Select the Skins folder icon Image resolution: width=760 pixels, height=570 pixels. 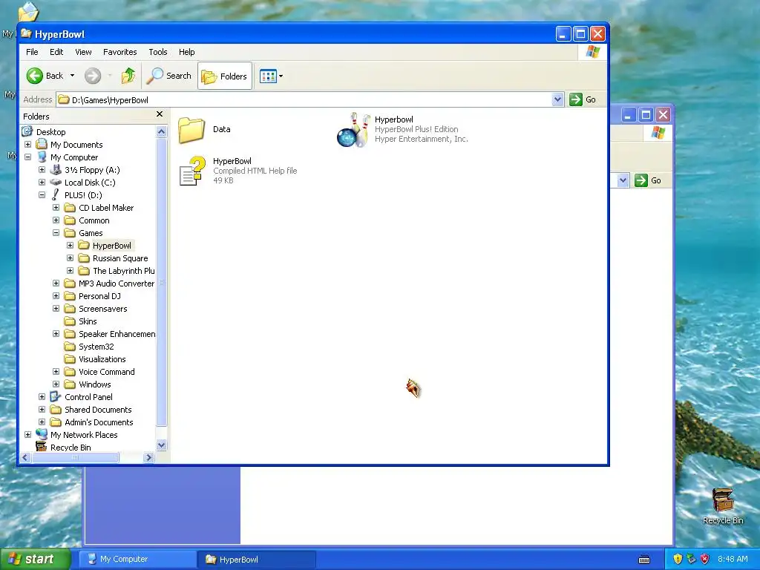tap(70, 321)
